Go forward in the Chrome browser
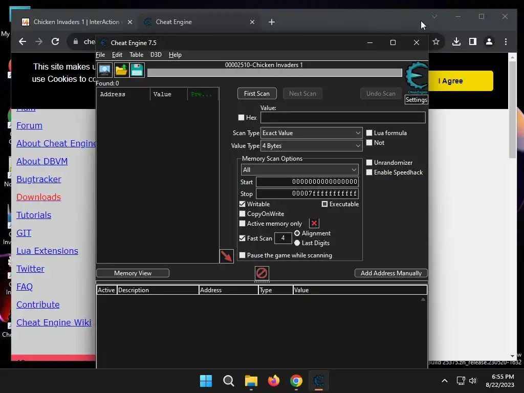This screenshot has width=524, height=393. tap(39, 41)
